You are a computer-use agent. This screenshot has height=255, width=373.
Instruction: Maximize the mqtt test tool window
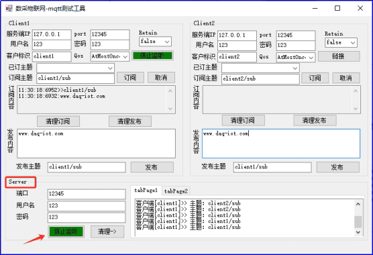pyautogui.click(x=337, y=8)
